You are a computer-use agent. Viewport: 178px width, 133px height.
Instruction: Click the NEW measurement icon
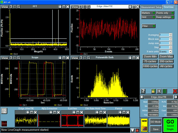click(144, 124)
